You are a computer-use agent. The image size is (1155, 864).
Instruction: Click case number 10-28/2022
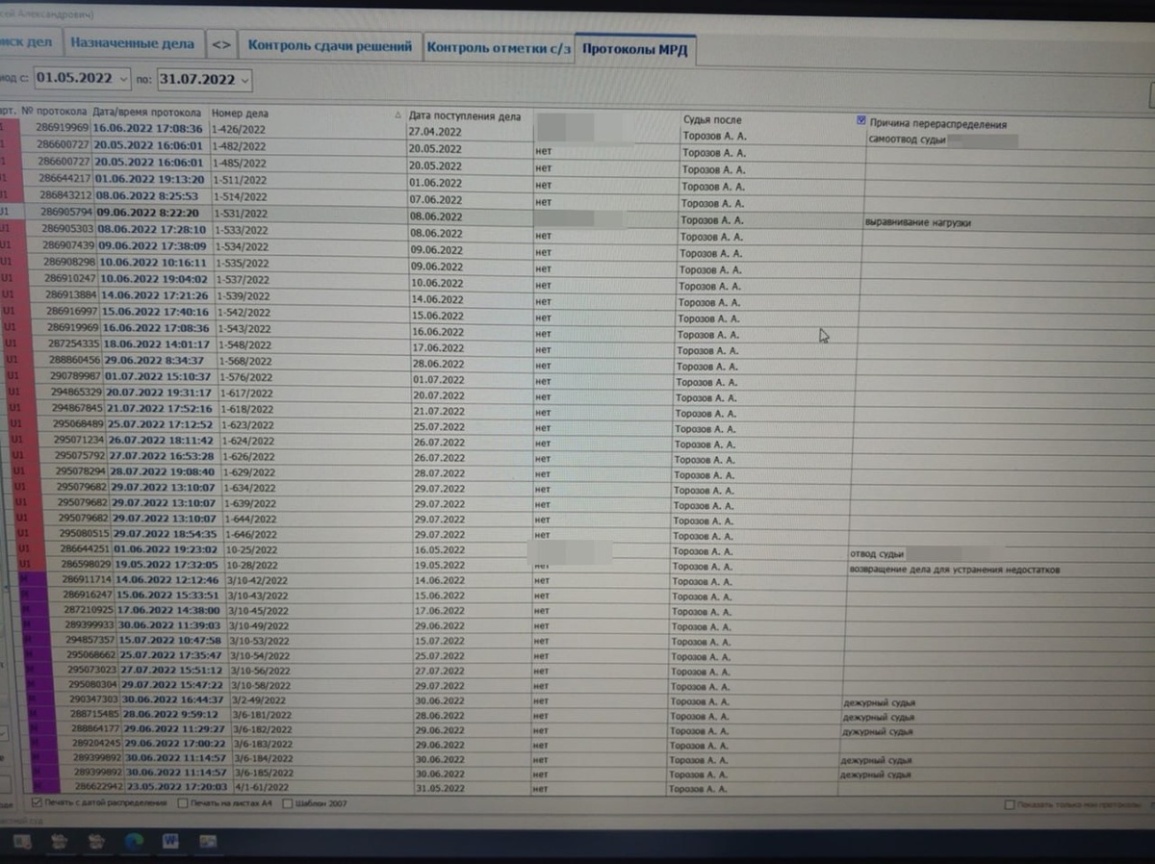(250, 564)
